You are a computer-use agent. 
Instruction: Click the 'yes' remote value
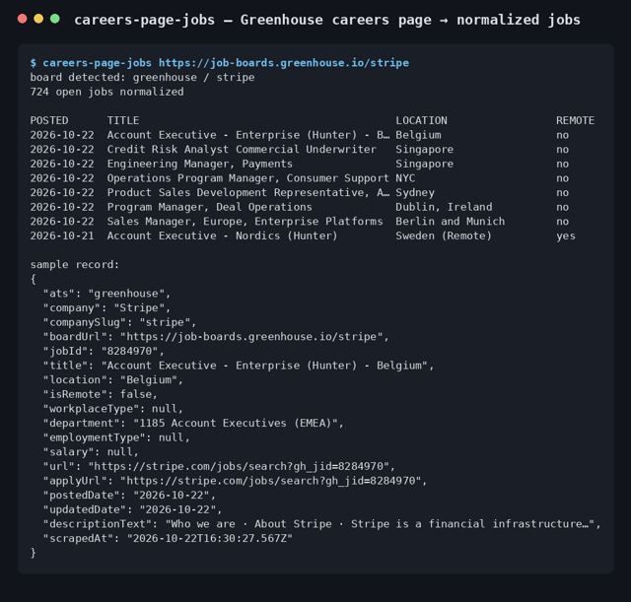click(566, 236)
